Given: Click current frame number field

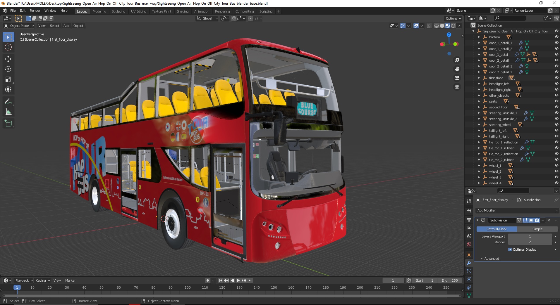Looking at the screenshot, I should tap(393, 280).
